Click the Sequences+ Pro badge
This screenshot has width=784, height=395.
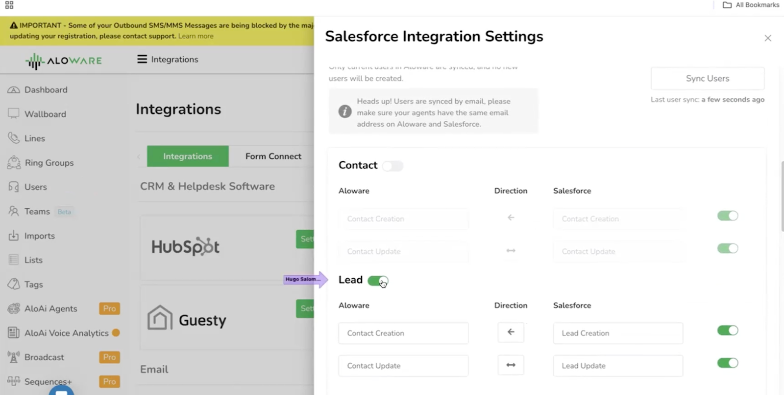(x=109, y=381)
